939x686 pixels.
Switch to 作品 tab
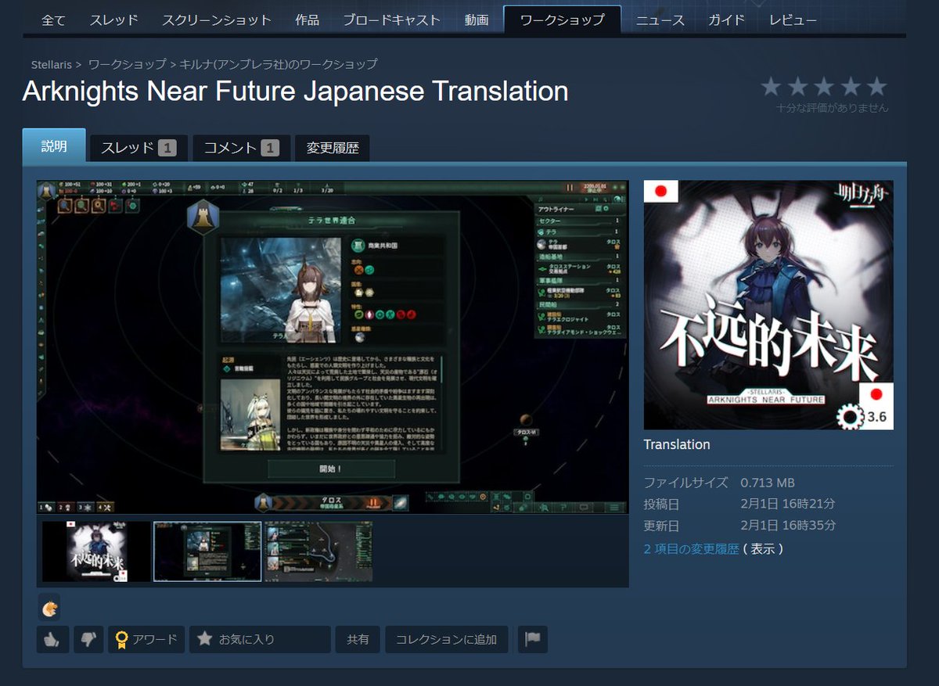pos(308,20)
